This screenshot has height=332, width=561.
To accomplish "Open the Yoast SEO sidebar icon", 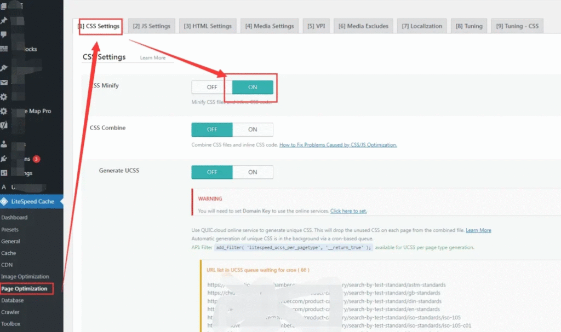I will point(4,125).
